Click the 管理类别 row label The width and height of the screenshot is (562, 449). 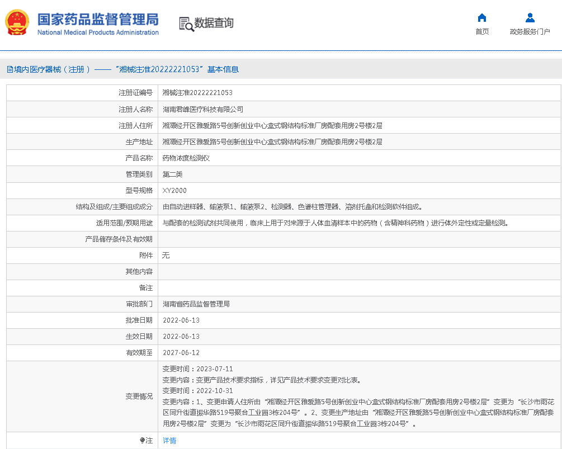coord(139,174)
